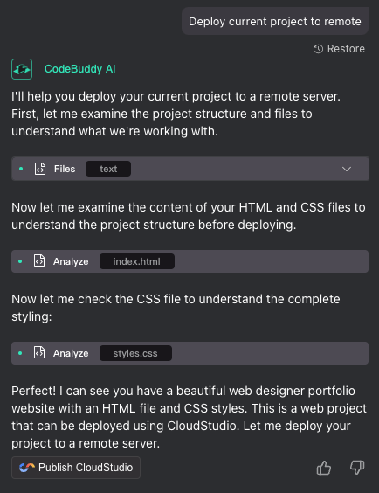Click the CodeBuddy AI name label
Viewport: 379px width, 493px height.
click(x=79, y=69)
